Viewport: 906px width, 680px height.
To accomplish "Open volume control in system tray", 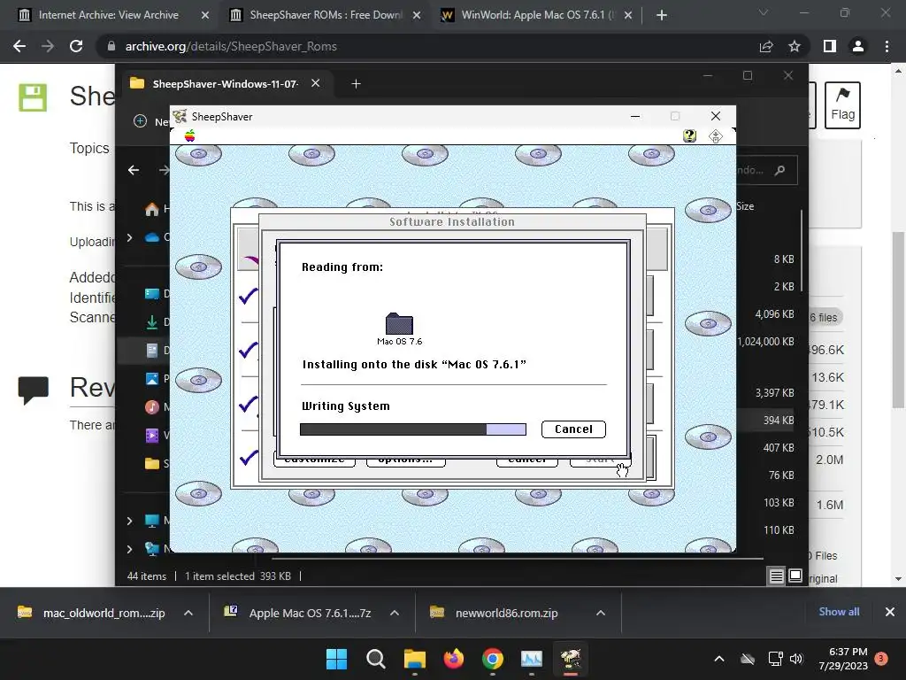I will (x=797, y=659).
